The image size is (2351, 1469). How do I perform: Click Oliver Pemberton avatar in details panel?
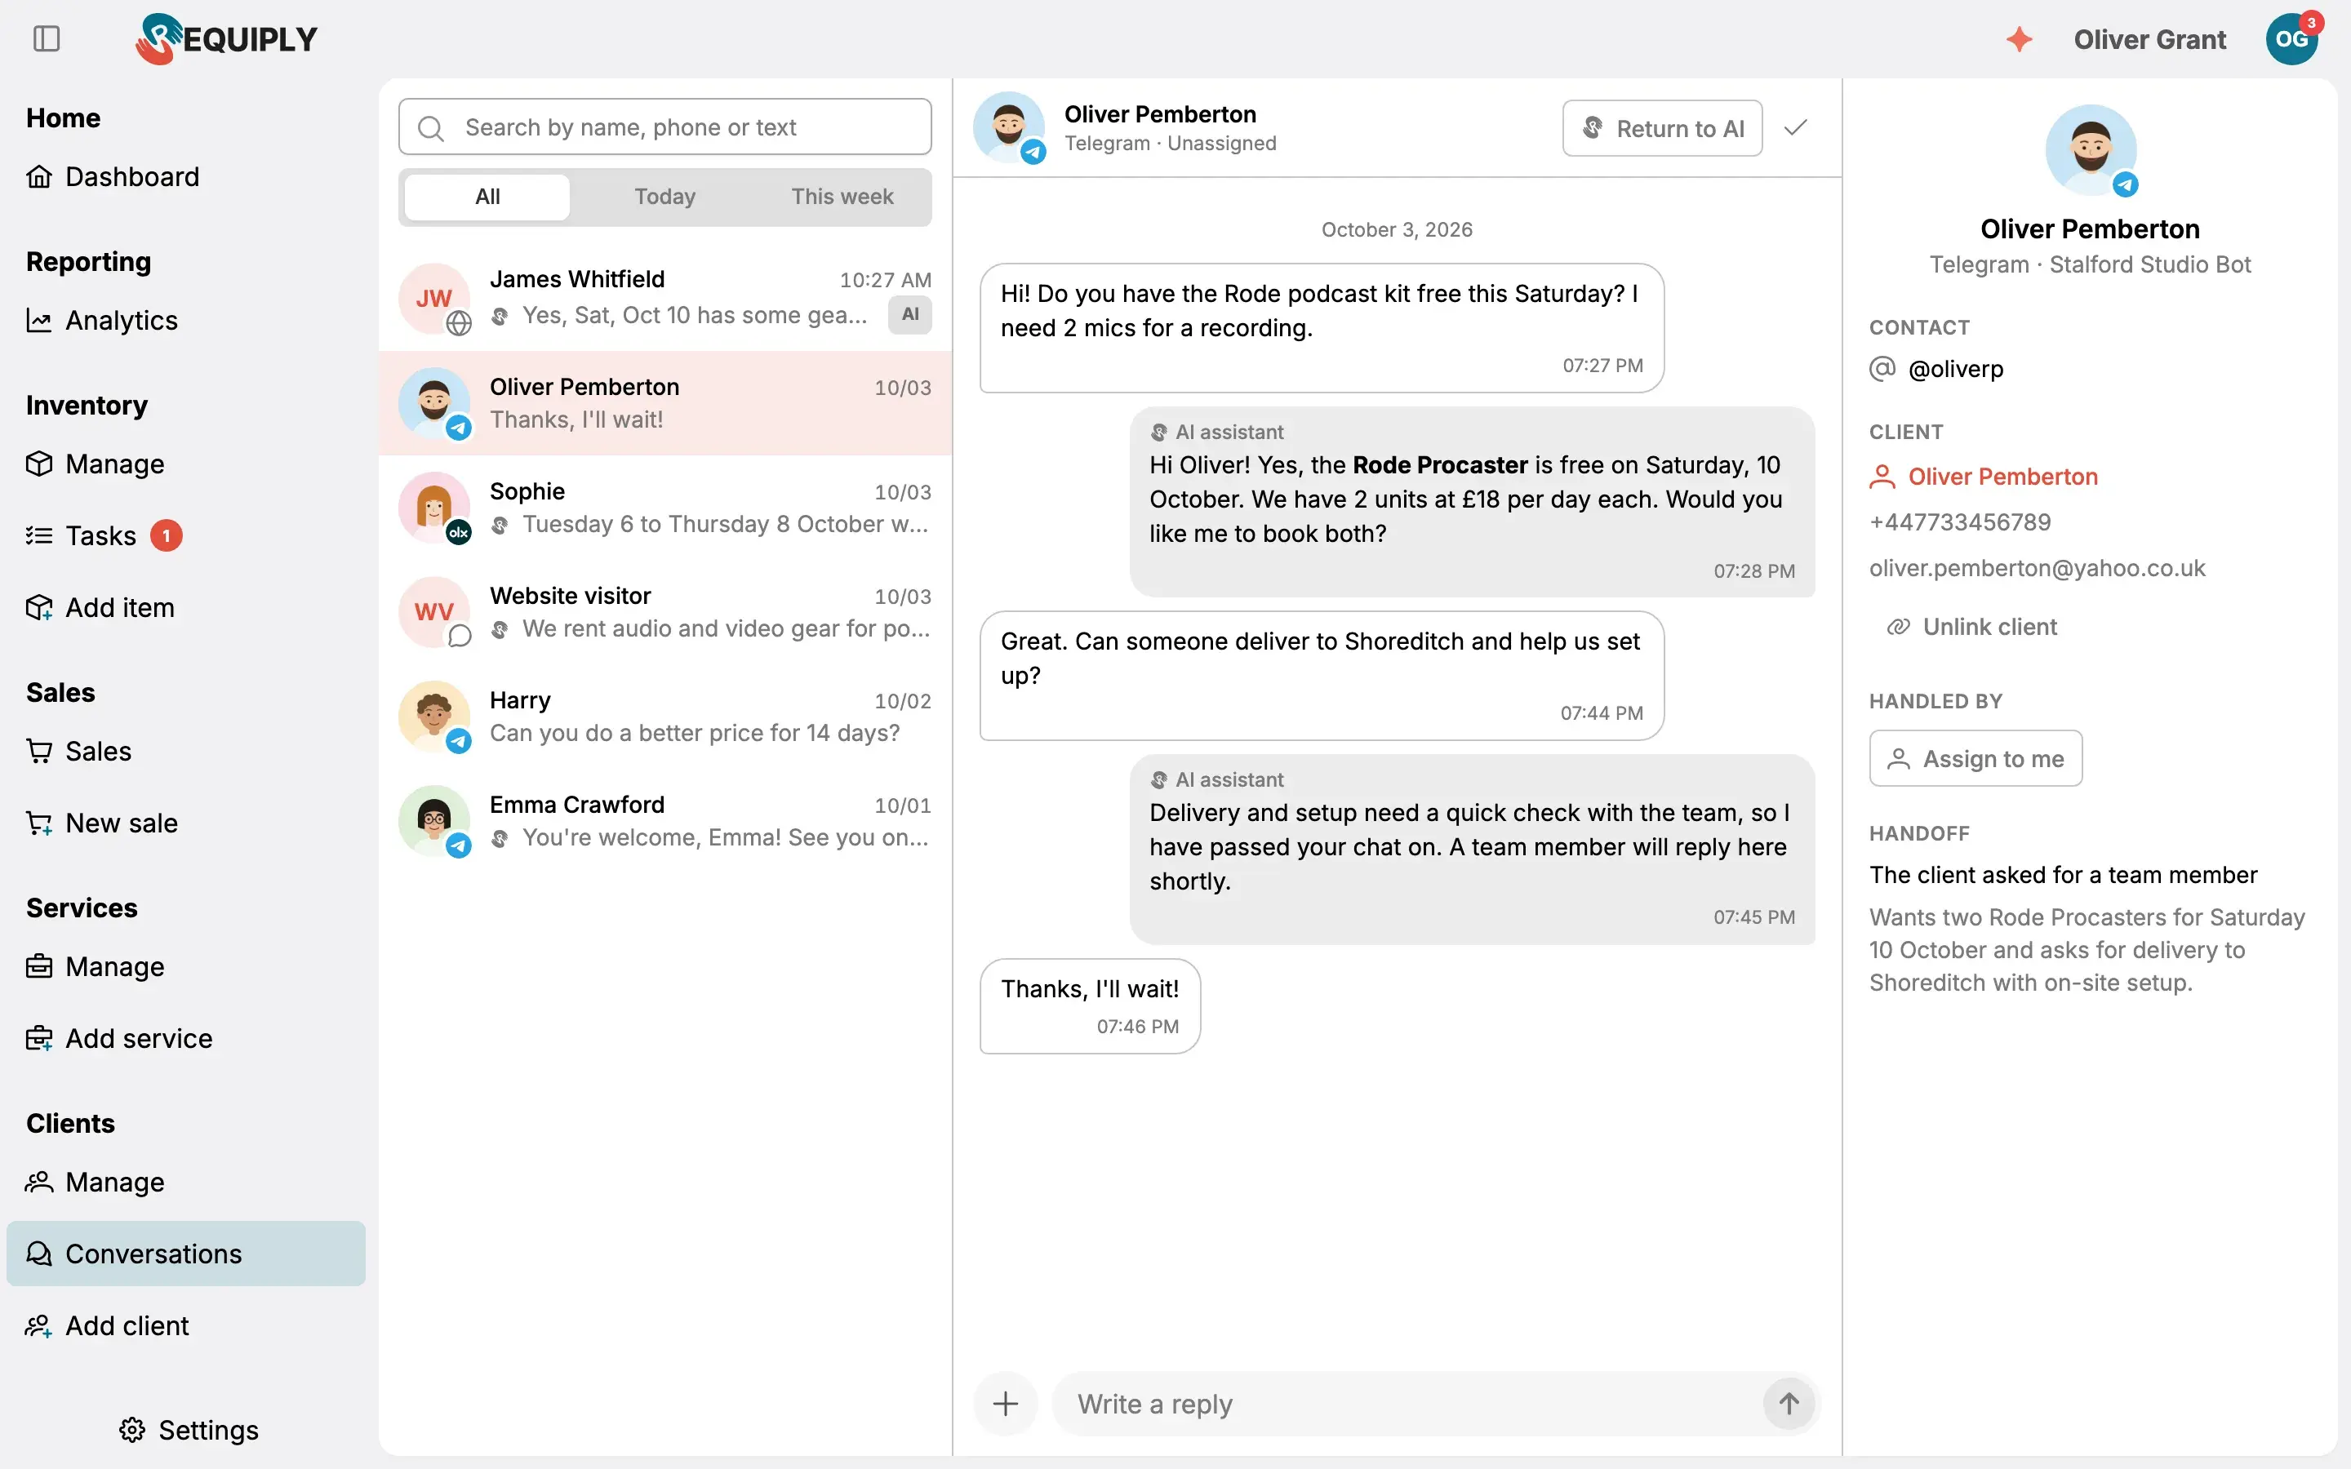(x=2091, y=149)
